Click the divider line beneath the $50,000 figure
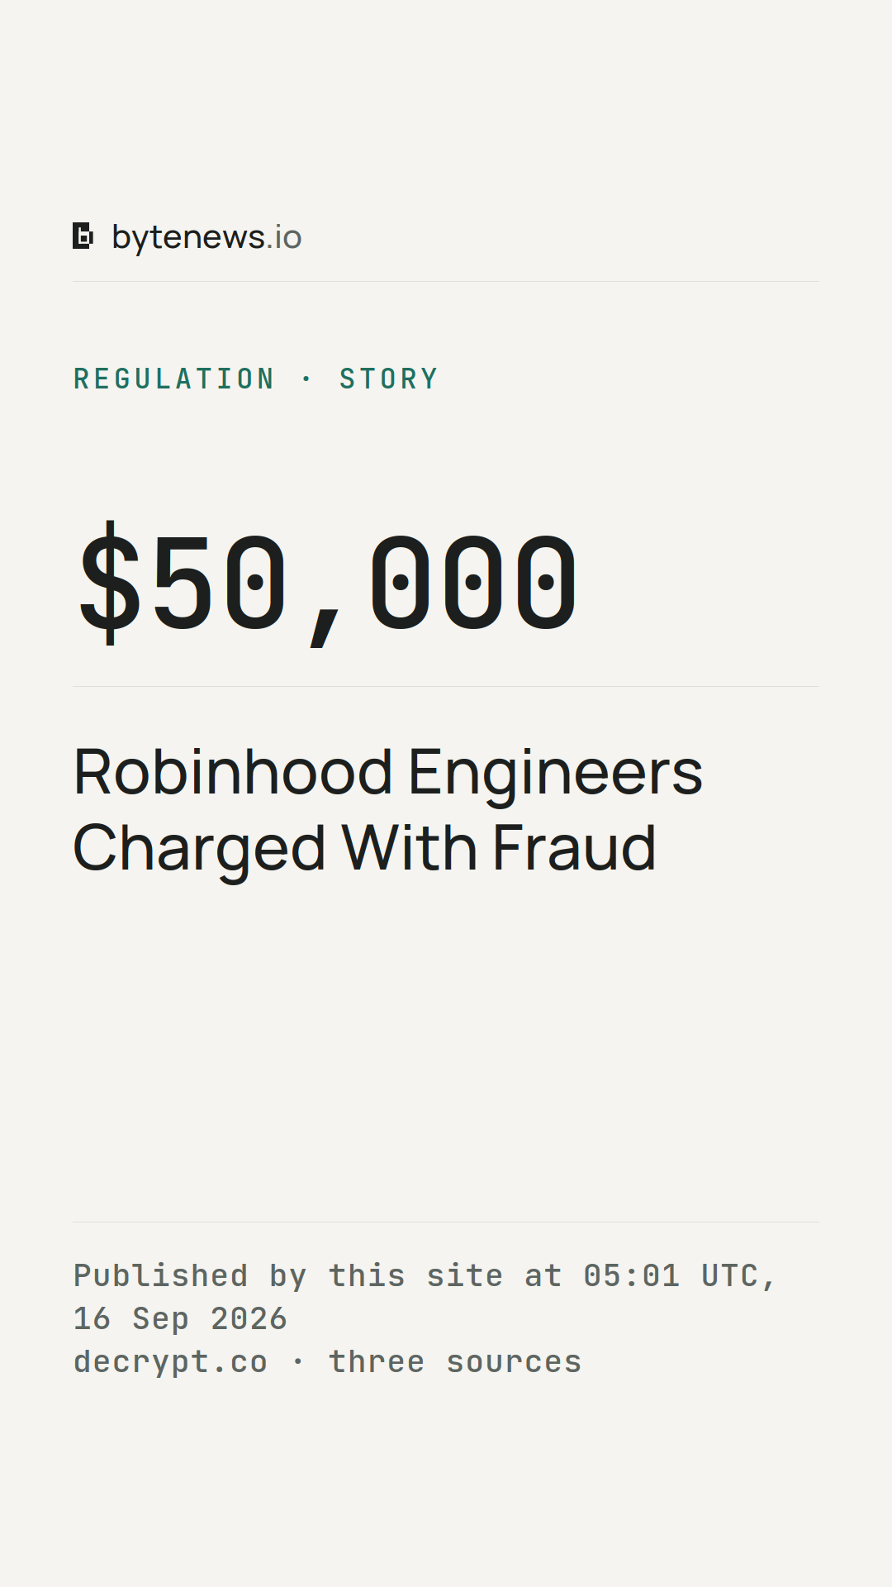This screenshot has height=1587, width=892. click(x=446, y=686)
